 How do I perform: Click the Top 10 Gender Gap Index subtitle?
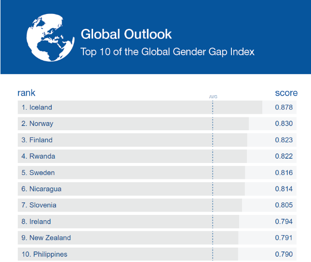pos(167,51)
